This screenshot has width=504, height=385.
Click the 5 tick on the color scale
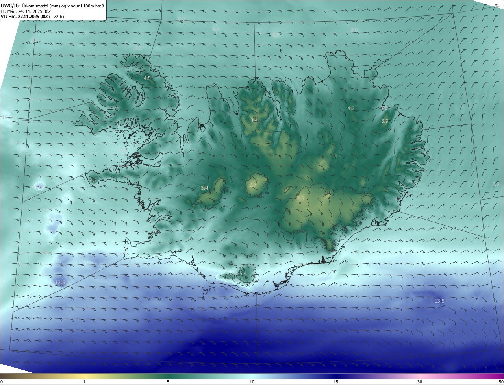(x=168, y=382)
